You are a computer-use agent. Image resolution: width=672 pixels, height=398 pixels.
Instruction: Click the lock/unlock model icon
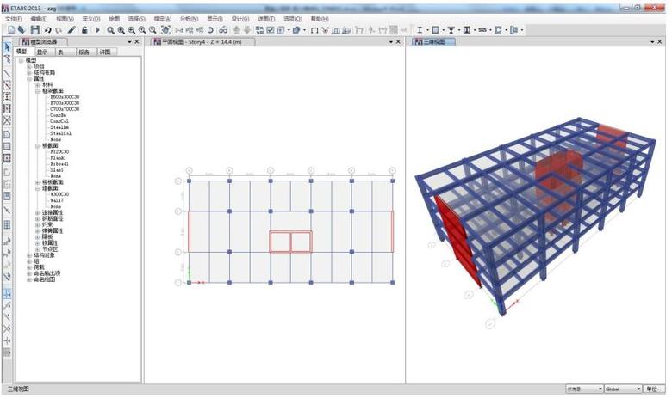(x=84, y=30)
